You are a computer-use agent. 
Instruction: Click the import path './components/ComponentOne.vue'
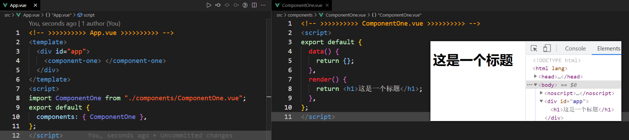[183, 98]
